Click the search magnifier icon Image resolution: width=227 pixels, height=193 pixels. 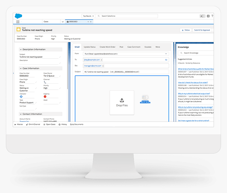[98, 16]
